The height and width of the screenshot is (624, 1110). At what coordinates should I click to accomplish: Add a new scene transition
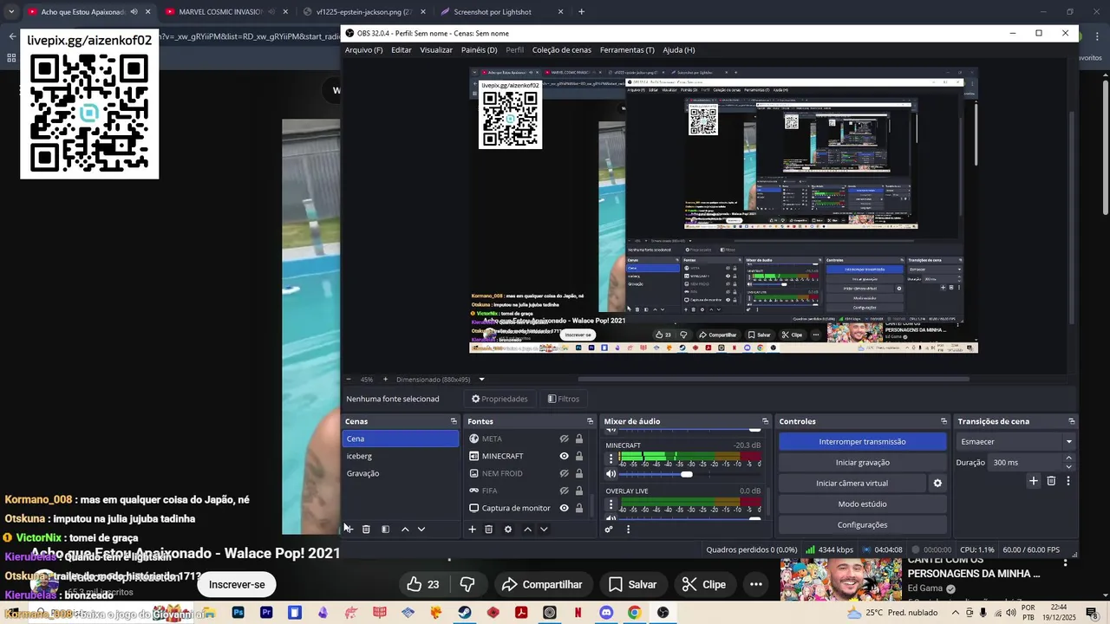pos(1033,480)
